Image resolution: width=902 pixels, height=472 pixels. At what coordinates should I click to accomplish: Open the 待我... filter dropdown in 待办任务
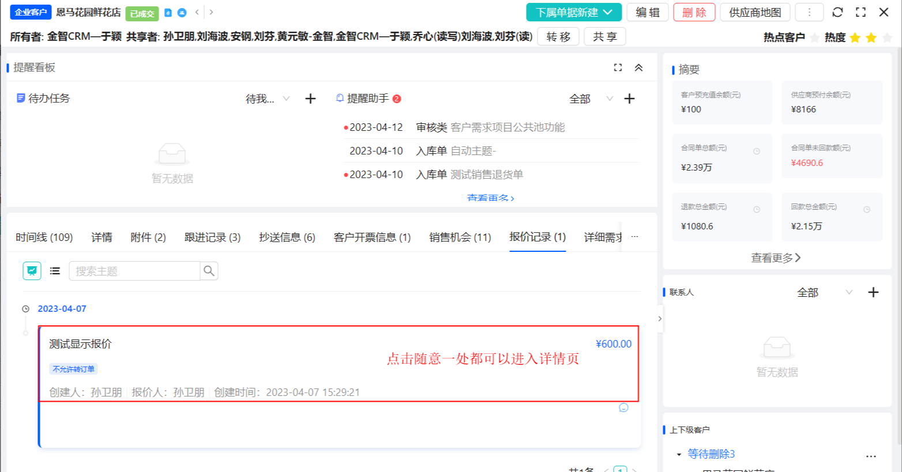coord(268,99)
